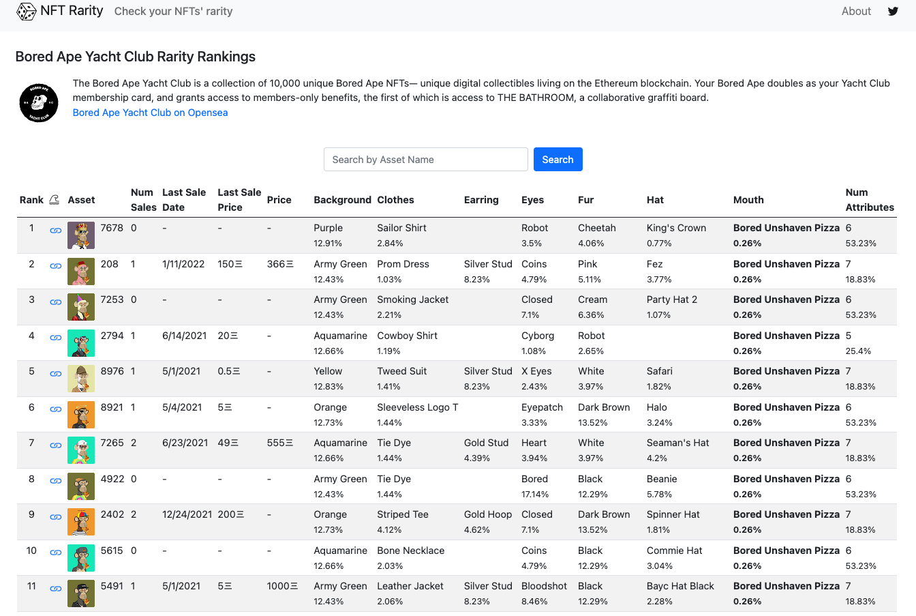The width and height of the screenshot is (916, 616).
Task: Click the NFT Rarity dice logo icon
Action: pyautogui.click(x=26, y=12)
